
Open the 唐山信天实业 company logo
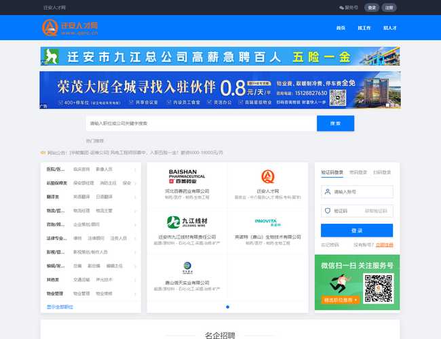tap(187, 268)
